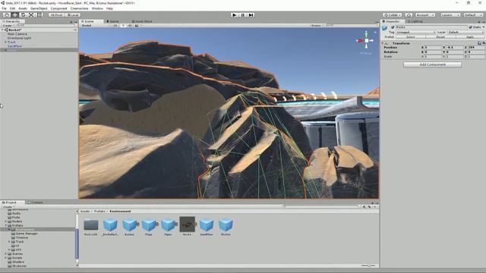
Task: Collapse the Transform component foldout
Action: [x=383, y=43]
